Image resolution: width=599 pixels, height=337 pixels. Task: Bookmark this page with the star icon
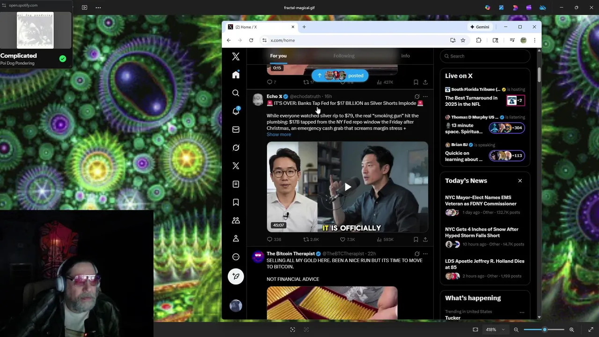[463, 40]
